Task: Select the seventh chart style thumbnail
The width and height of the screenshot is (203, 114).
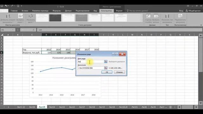Action: (x=121, y=18)
